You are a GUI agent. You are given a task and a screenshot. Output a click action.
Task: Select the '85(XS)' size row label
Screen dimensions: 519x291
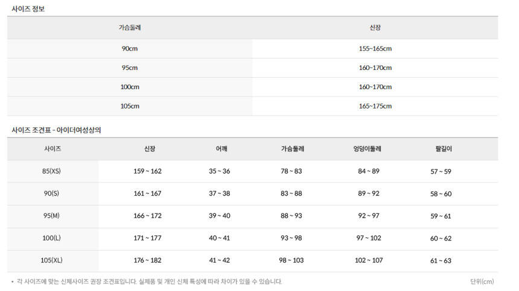point(51,172)
